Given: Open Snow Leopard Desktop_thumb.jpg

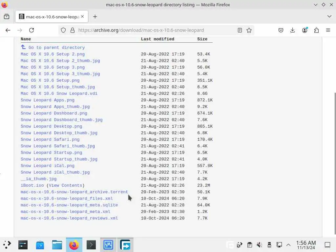Looking at the screenshot, I should 59,133.
